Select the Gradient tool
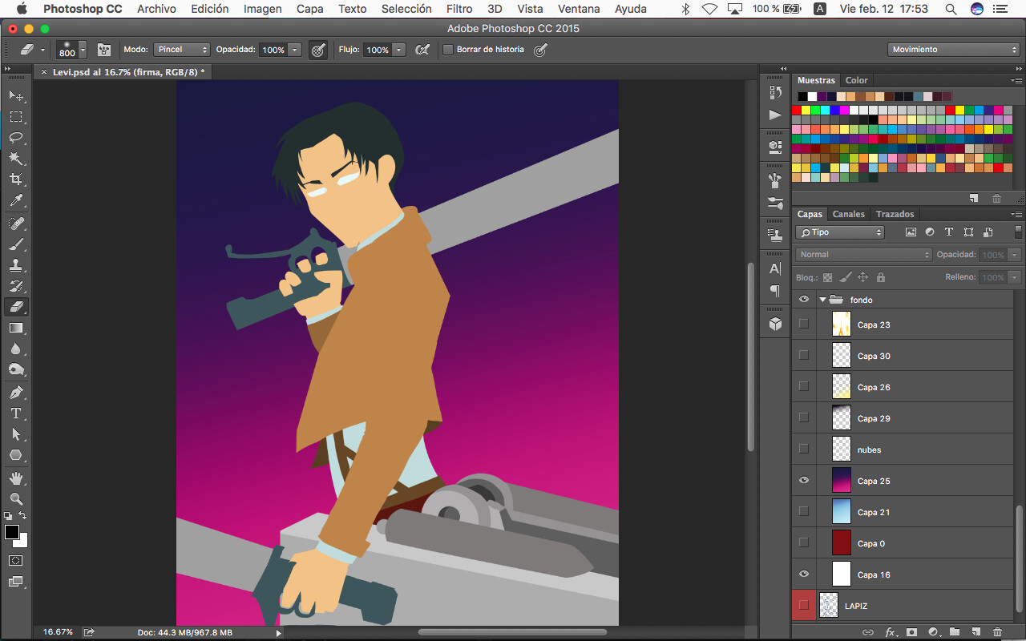The image size is (1026, 641). click(x=16, y=328)
